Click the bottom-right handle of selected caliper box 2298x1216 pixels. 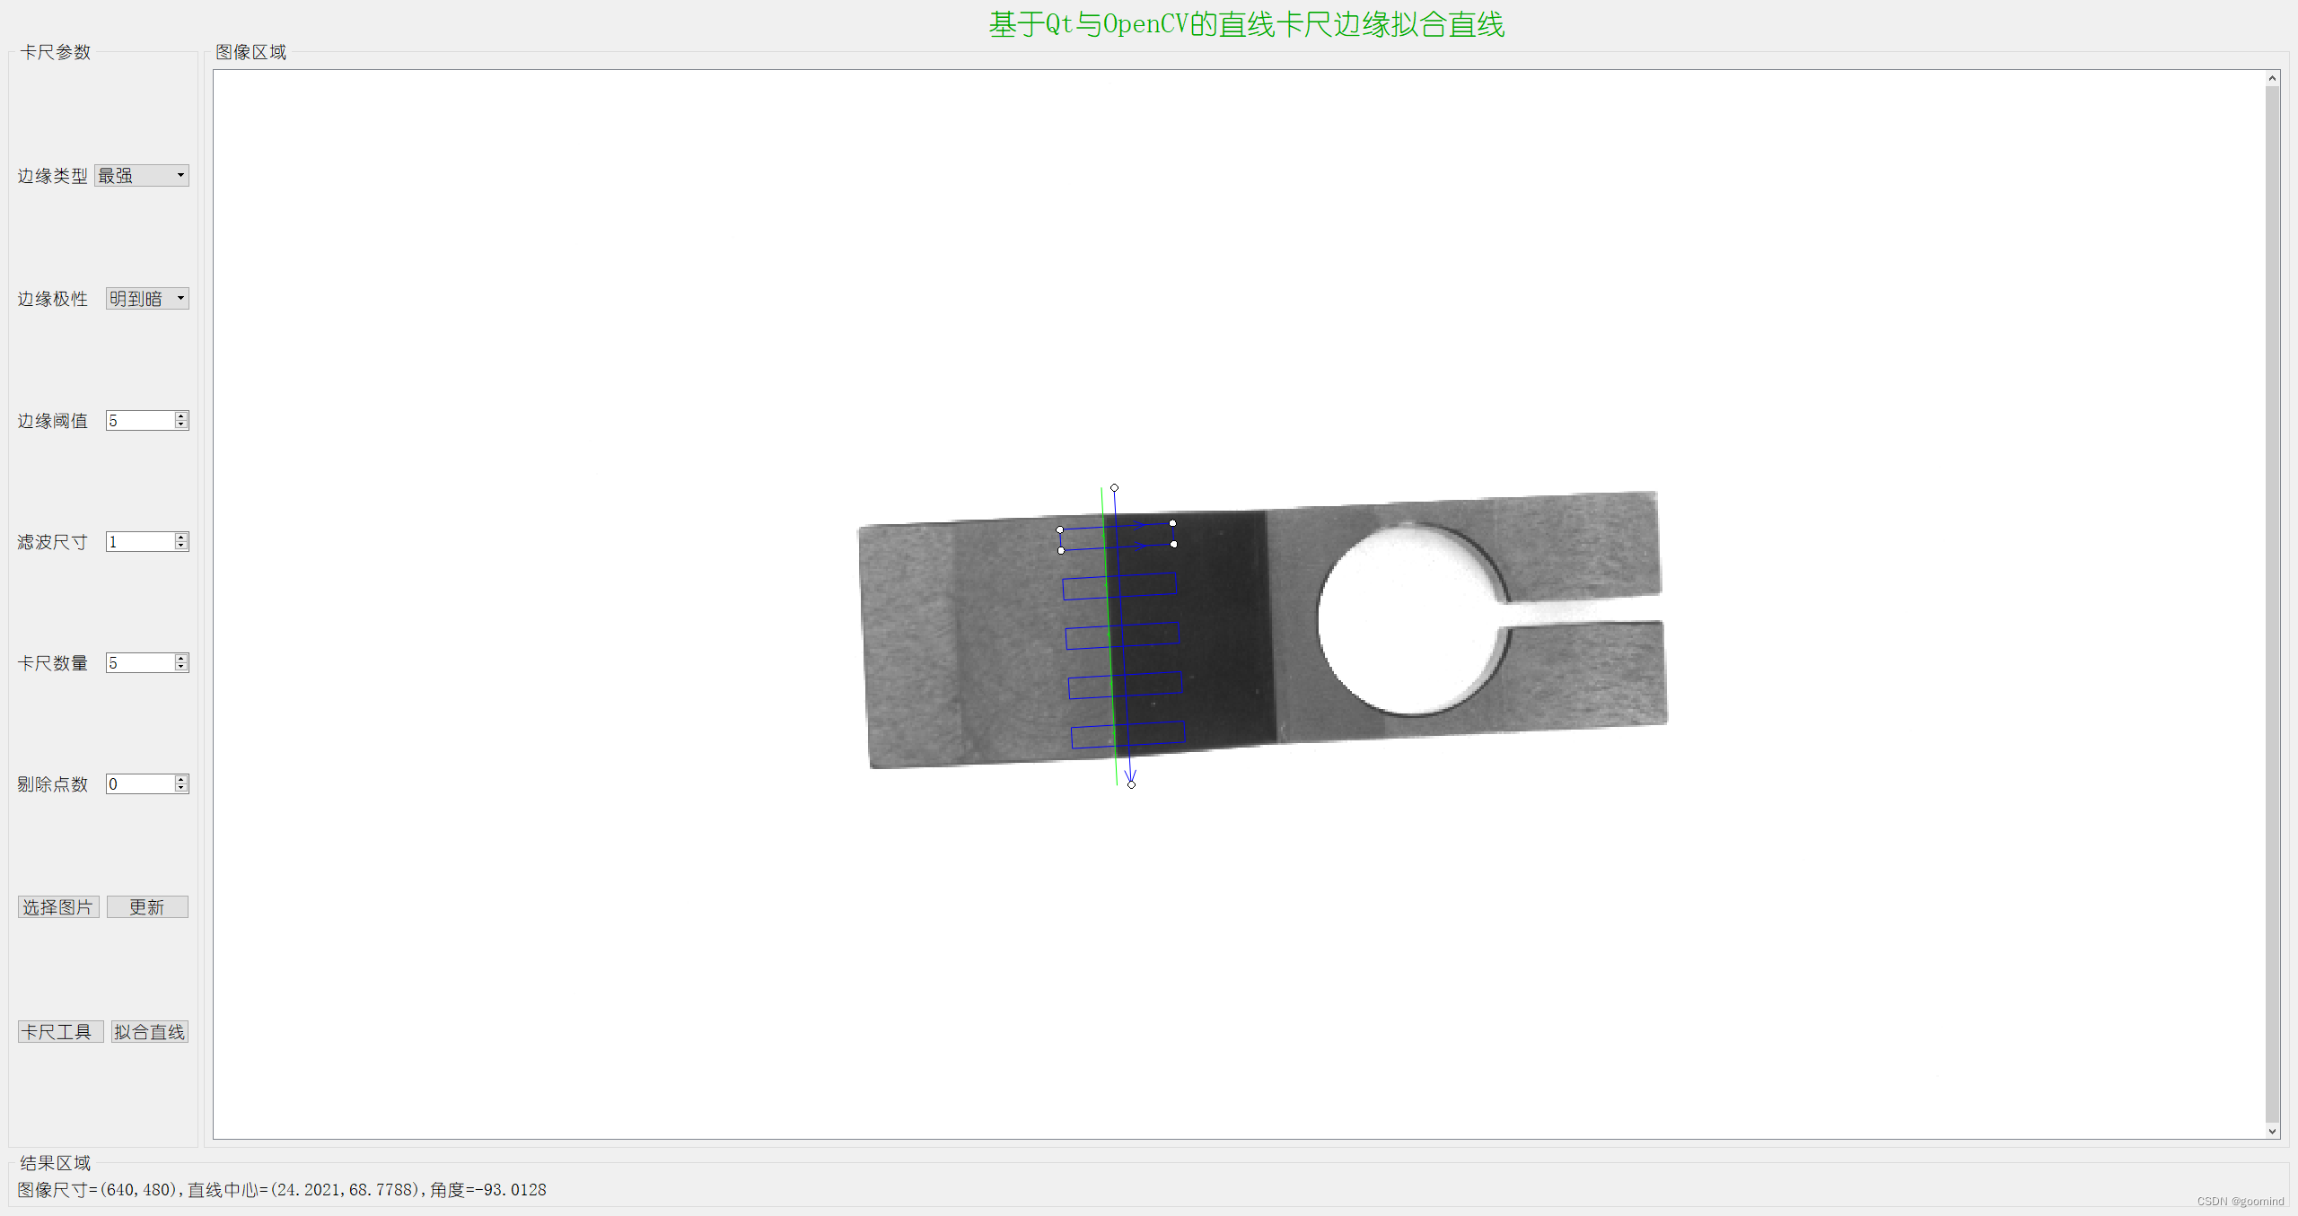[x=1173, y=544]
